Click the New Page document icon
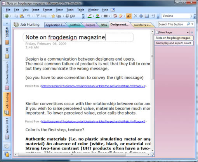The height and width of the screenshot is (162, 198). 157,32
